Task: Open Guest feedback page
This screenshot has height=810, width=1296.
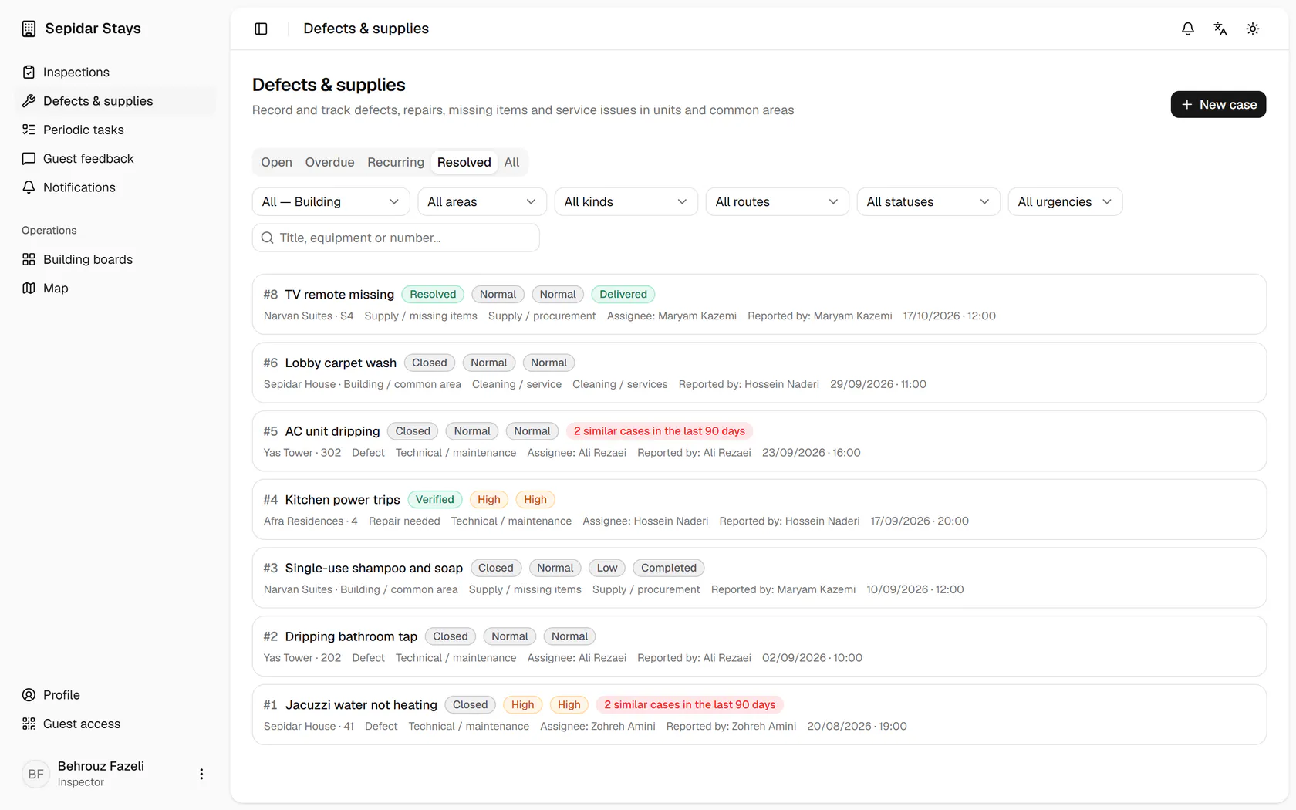Action: click(116, 158)
